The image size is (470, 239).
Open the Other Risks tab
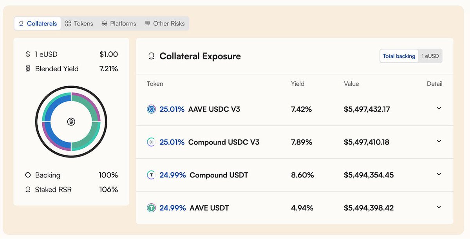[164, 24]
